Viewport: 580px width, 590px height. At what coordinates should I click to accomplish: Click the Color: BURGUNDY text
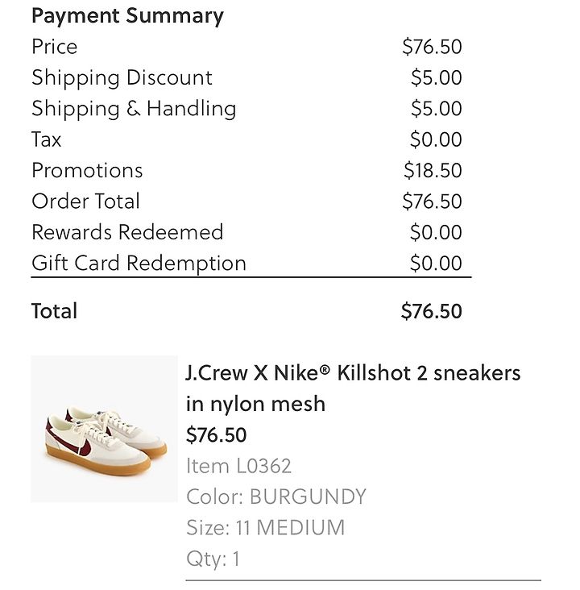(x=276, y=497)
